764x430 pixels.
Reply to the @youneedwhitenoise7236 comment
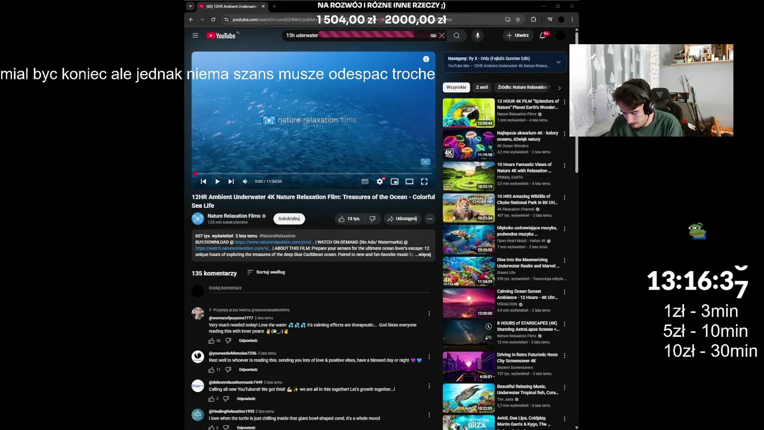coord(248,370)
